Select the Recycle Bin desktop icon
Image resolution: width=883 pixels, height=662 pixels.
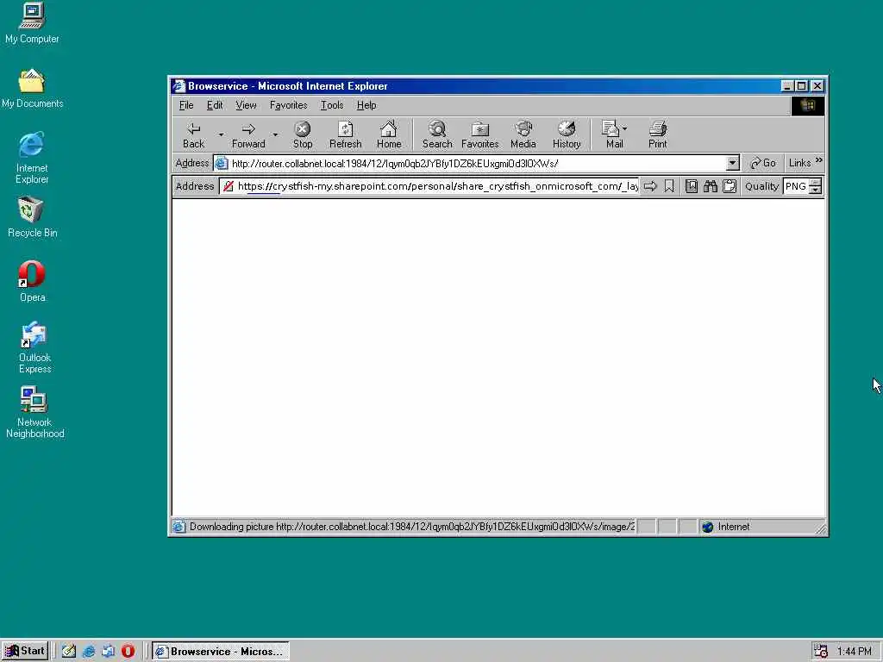pos(32,217)
